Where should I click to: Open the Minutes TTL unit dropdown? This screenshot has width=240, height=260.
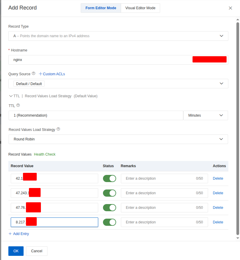(x=206, y=115)
